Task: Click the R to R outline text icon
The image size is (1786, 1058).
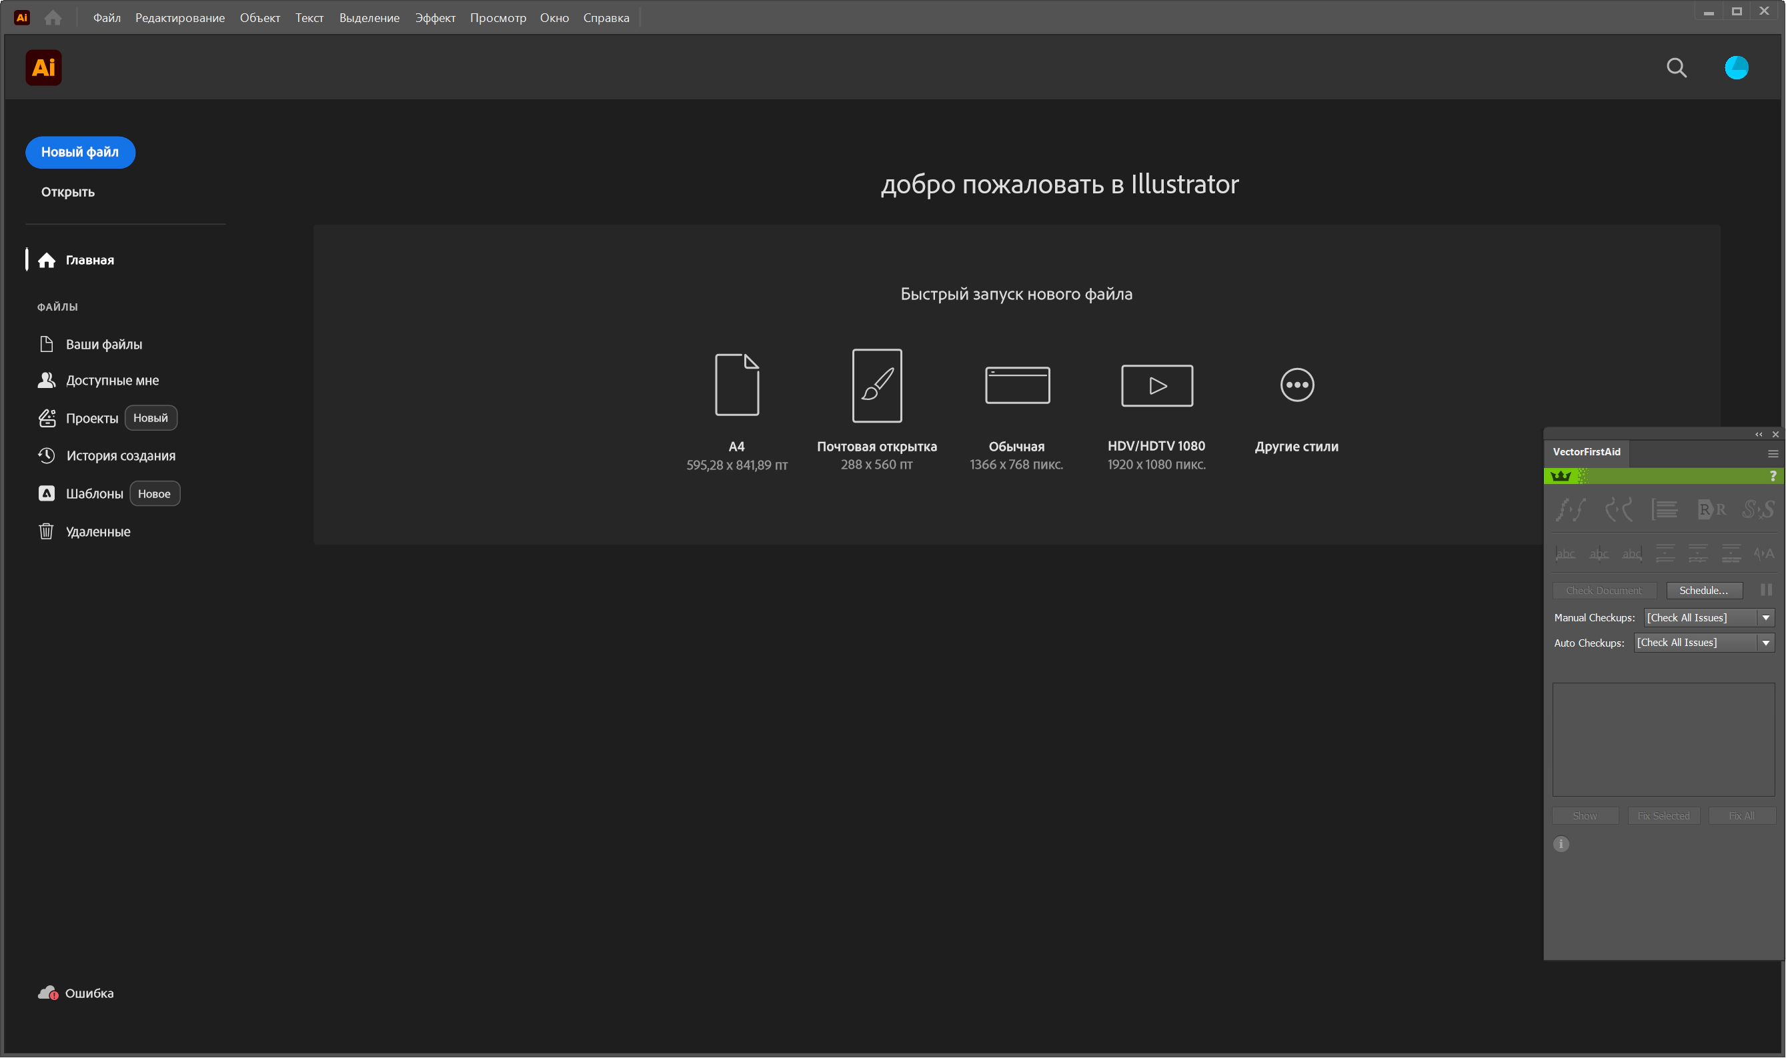Action: (1712, 510)
